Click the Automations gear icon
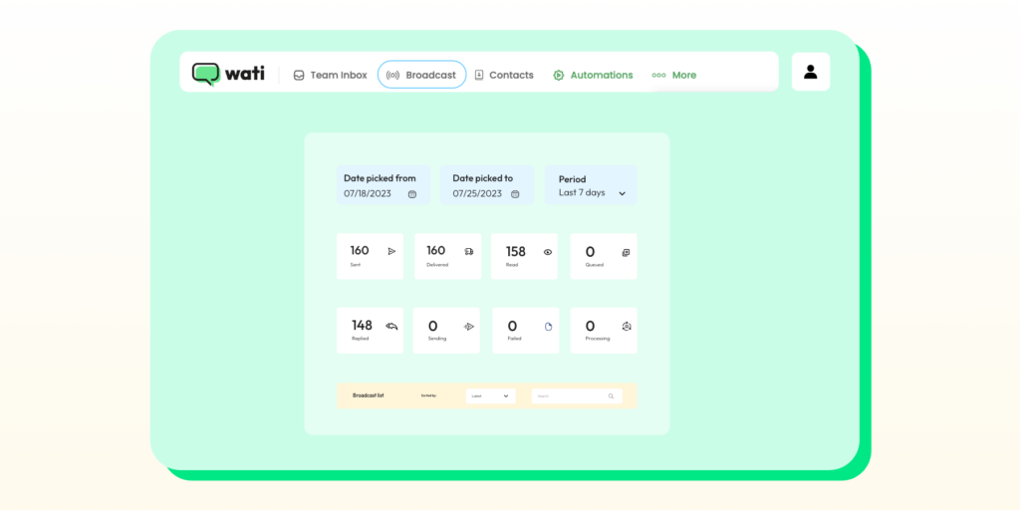 558,76
